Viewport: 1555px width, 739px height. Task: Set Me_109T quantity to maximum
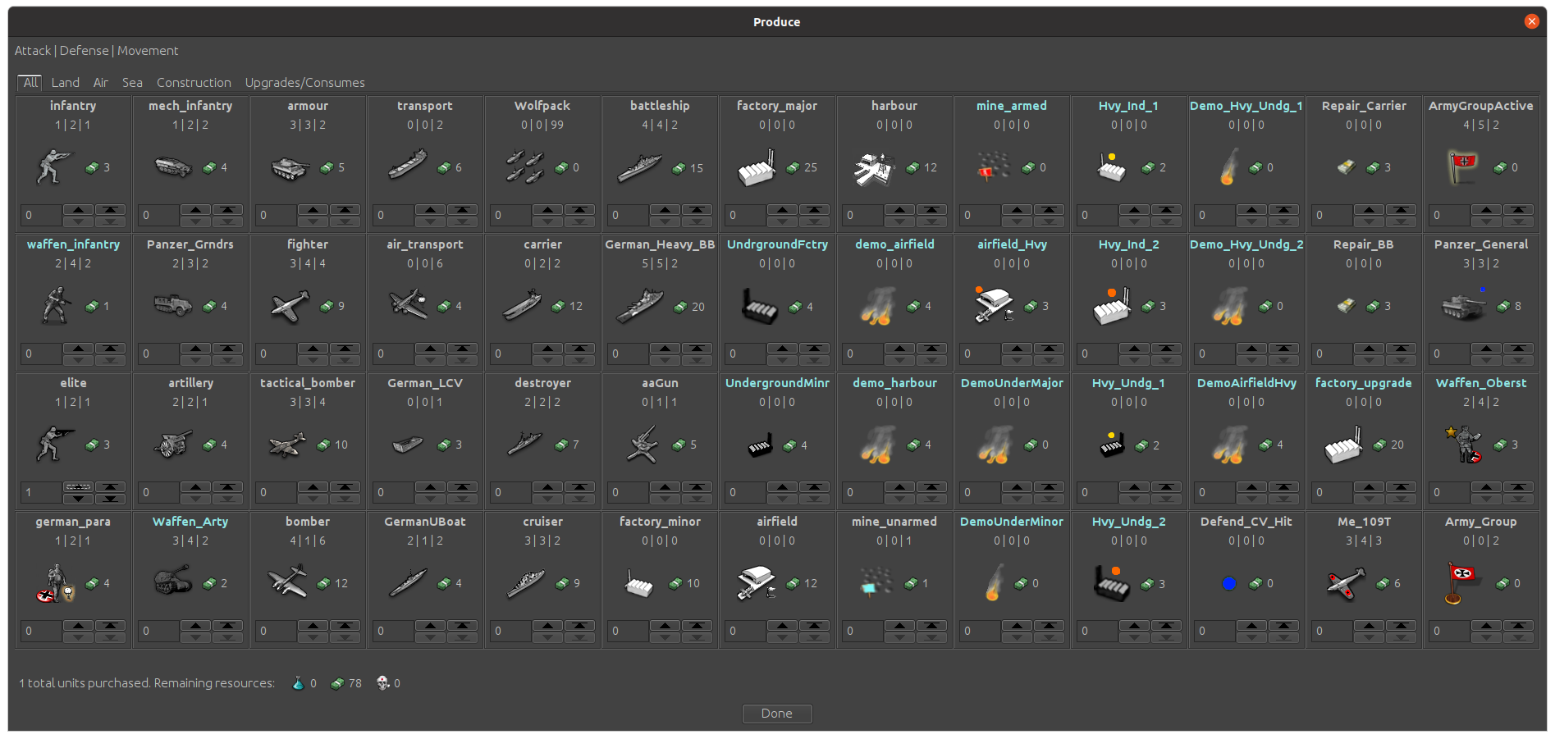coord(1401,626)
